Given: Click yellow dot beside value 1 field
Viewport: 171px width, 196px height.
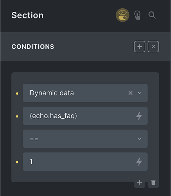Looking at the screenshot, I should point(17,162).
